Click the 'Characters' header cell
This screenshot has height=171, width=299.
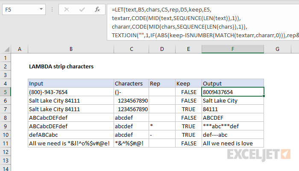pos(132,83)
